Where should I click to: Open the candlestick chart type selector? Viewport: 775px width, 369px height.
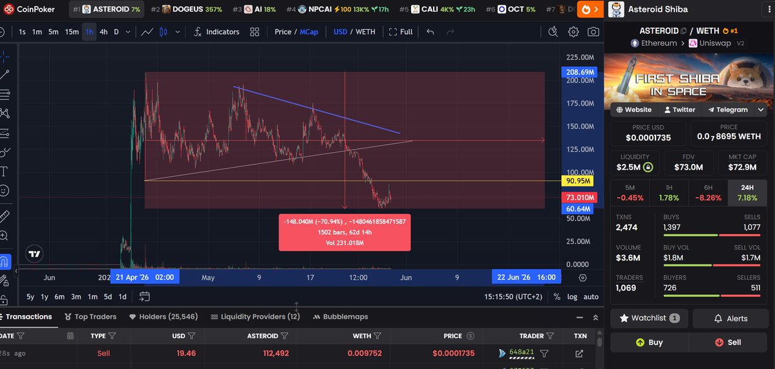[x=164, y=32]
